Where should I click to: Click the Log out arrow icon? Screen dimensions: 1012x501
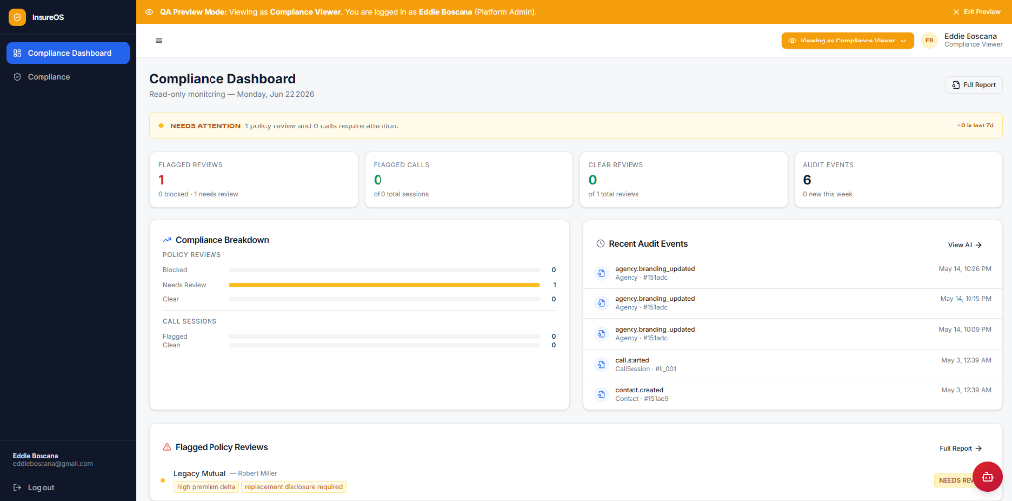(18, 487)
